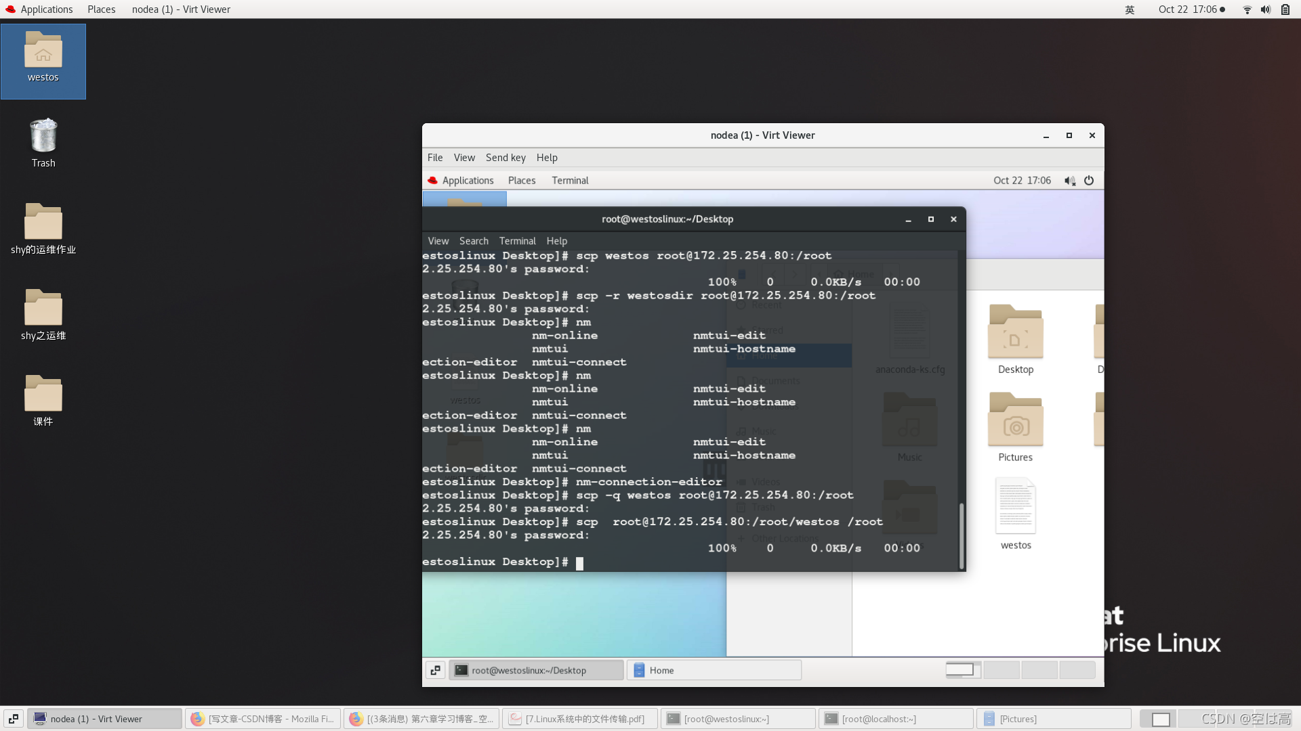Image resolution: width=1301 pixels, height=731 pixels.
Task: Select first guest workspace in switcher
Action: [x=963, y=670]
